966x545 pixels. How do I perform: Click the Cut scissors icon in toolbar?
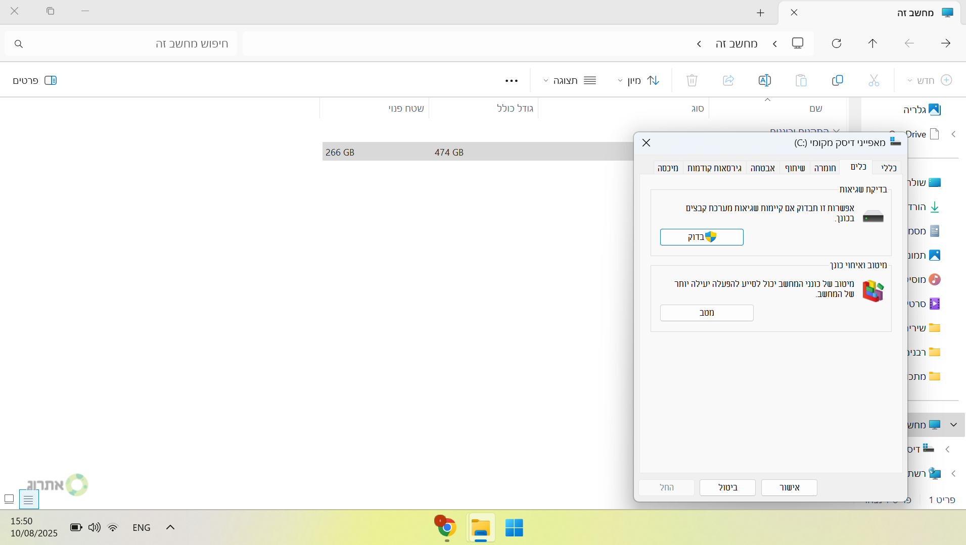pyautogui.click(x=873, y=80)
